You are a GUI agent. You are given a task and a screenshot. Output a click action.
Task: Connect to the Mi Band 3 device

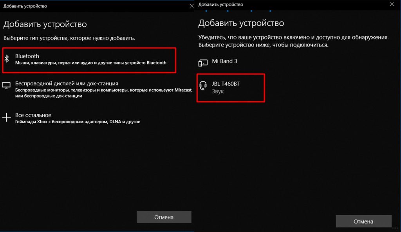coord(227,61)
